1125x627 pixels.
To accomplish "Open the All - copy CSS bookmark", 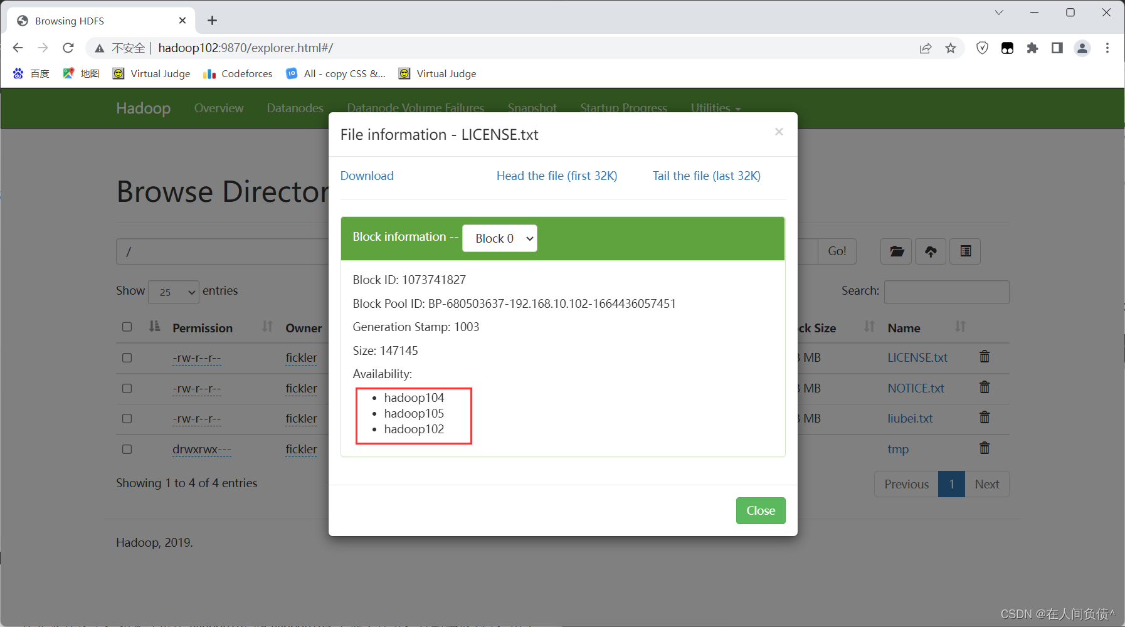I will tap(335, 73).
